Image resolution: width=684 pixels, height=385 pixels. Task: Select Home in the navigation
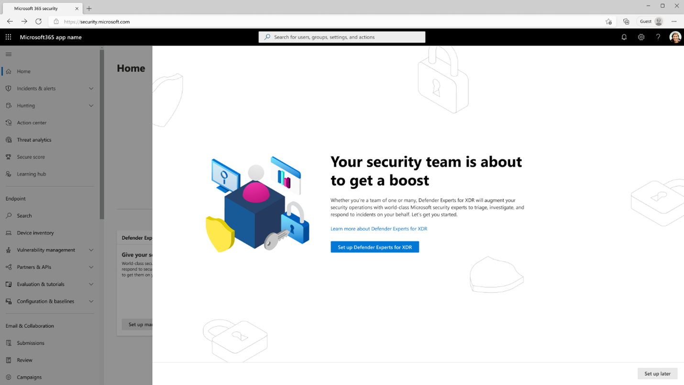pyautogui.click(x=23, y=71)
